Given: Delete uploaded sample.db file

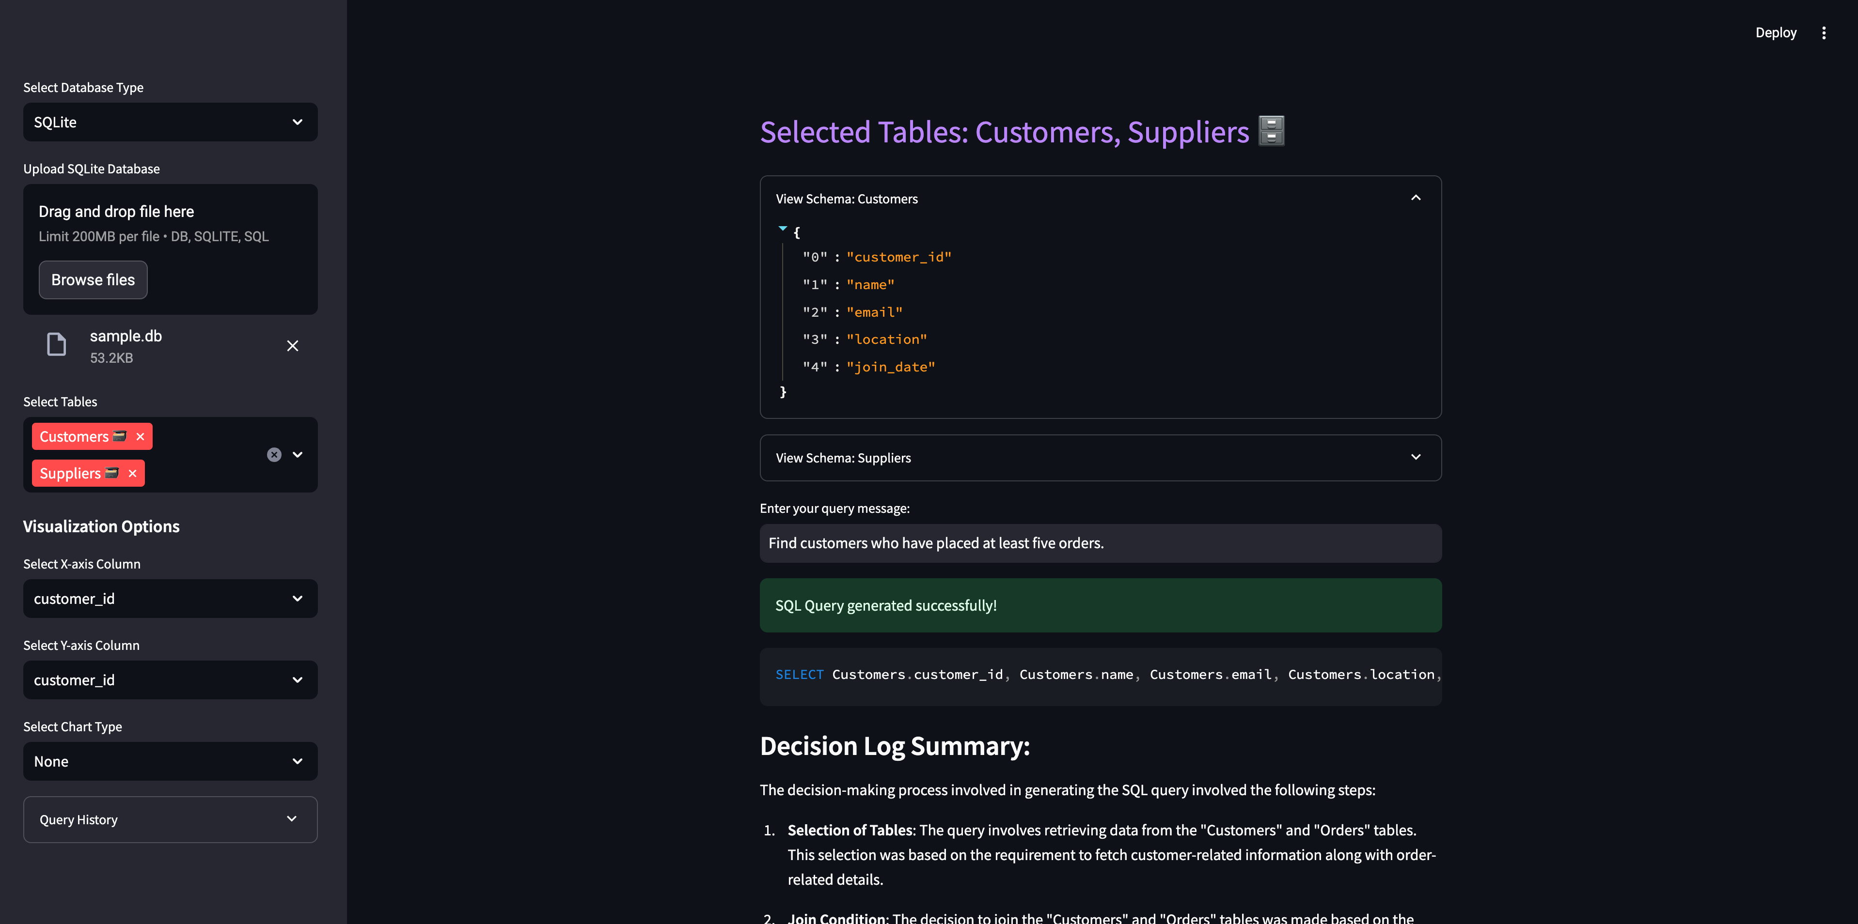Looking at the screenshot, I should click(x=293, y=346).
